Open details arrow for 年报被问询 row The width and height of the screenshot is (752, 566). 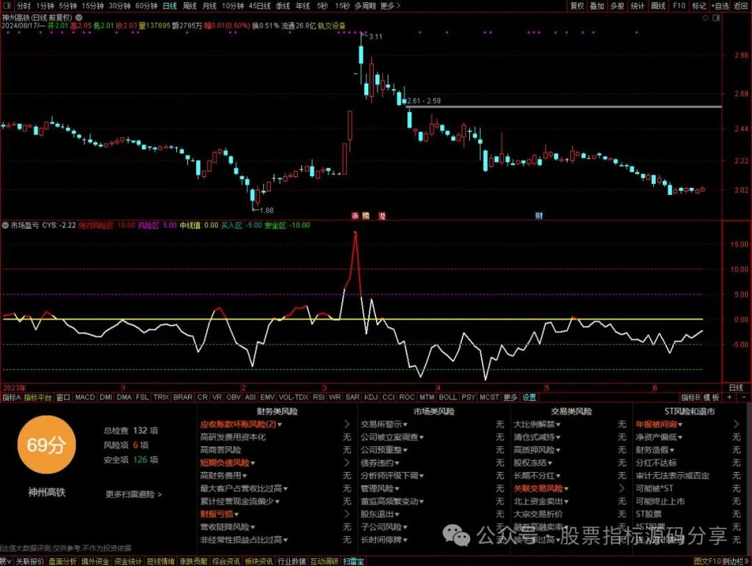point(736,424)
